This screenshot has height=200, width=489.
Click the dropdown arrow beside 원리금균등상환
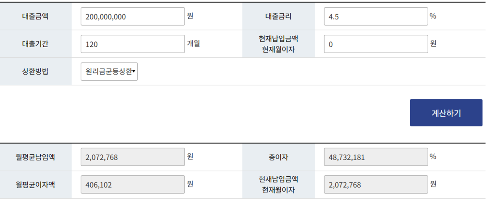[134, 71]
